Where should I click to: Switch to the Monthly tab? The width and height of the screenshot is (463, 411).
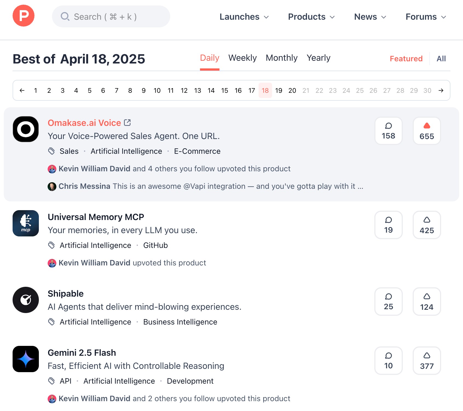282,58
